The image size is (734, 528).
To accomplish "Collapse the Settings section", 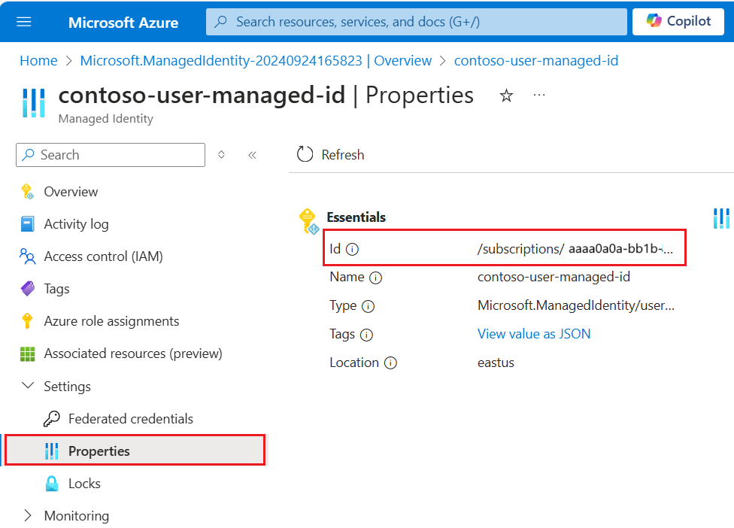I will click(29, 386).
